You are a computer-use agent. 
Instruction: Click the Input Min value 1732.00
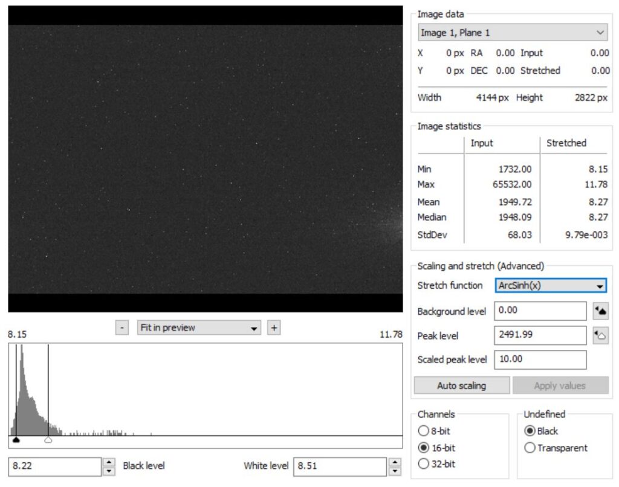[x=515, y=169]
